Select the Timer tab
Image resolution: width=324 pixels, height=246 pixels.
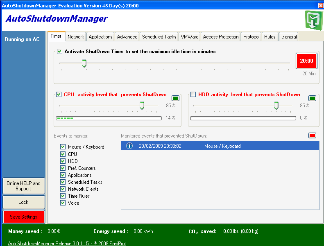(56, 36)
